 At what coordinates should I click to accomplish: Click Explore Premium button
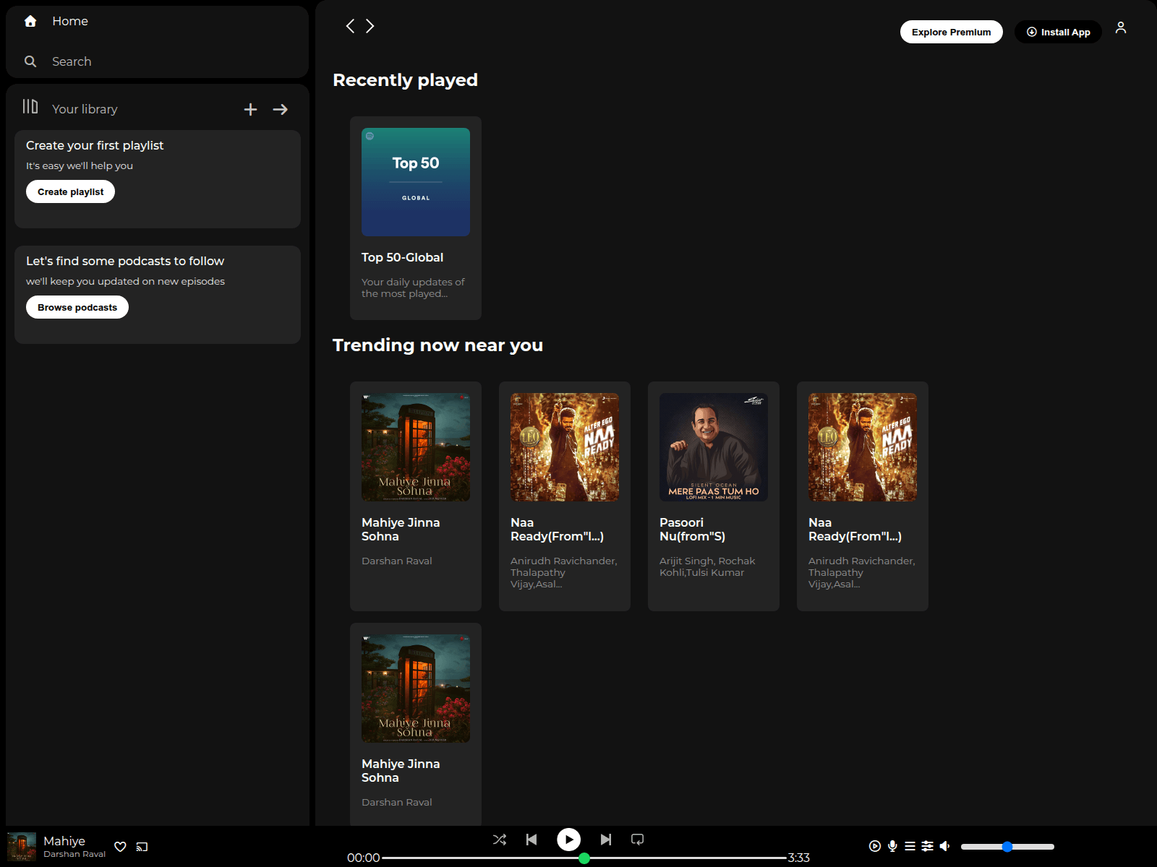pyautogui.click(x=951, y=32)
